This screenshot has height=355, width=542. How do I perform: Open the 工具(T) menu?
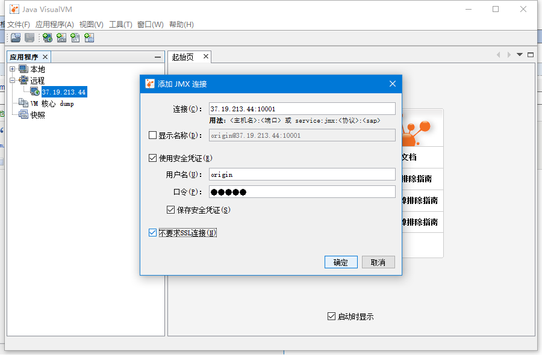pos(120,25)
